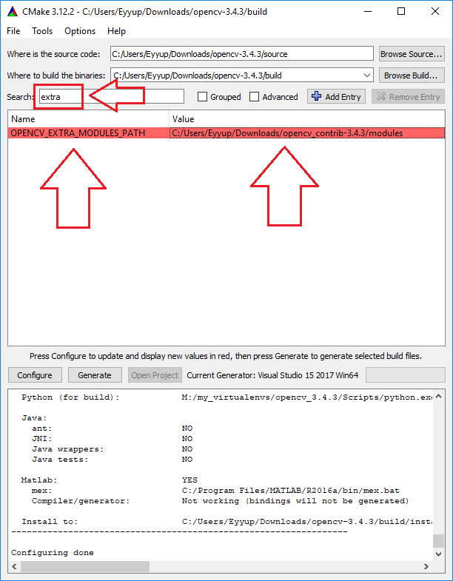Minimize the CMake window
This screenshot has height=581, width=453.
368,12
